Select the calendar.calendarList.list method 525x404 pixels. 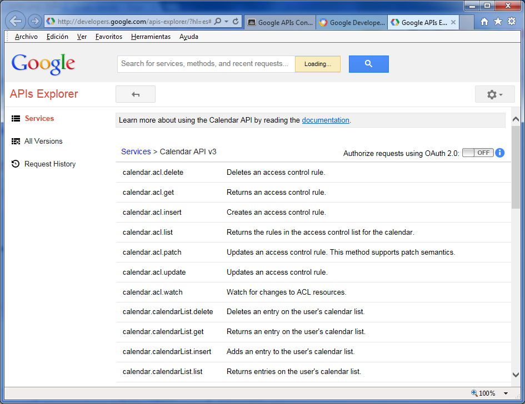point(162,372)
